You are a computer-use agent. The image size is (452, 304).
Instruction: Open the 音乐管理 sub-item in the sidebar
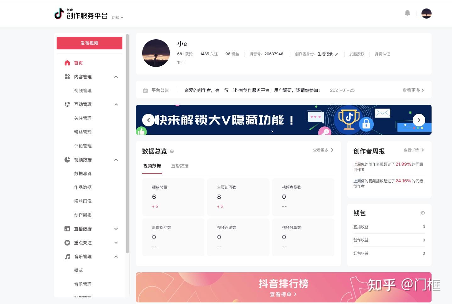coord(83,284)
